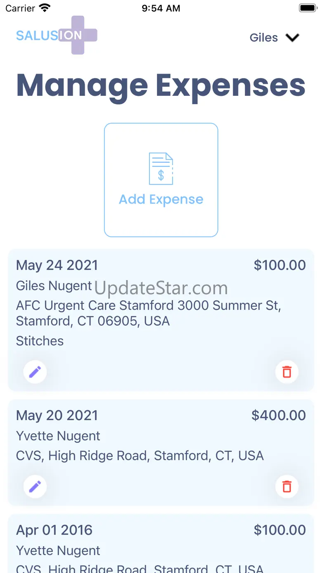The image size is (322, 573).
Task: Delete the $400.00 CVS expense
Action: [x=287, y=486]
